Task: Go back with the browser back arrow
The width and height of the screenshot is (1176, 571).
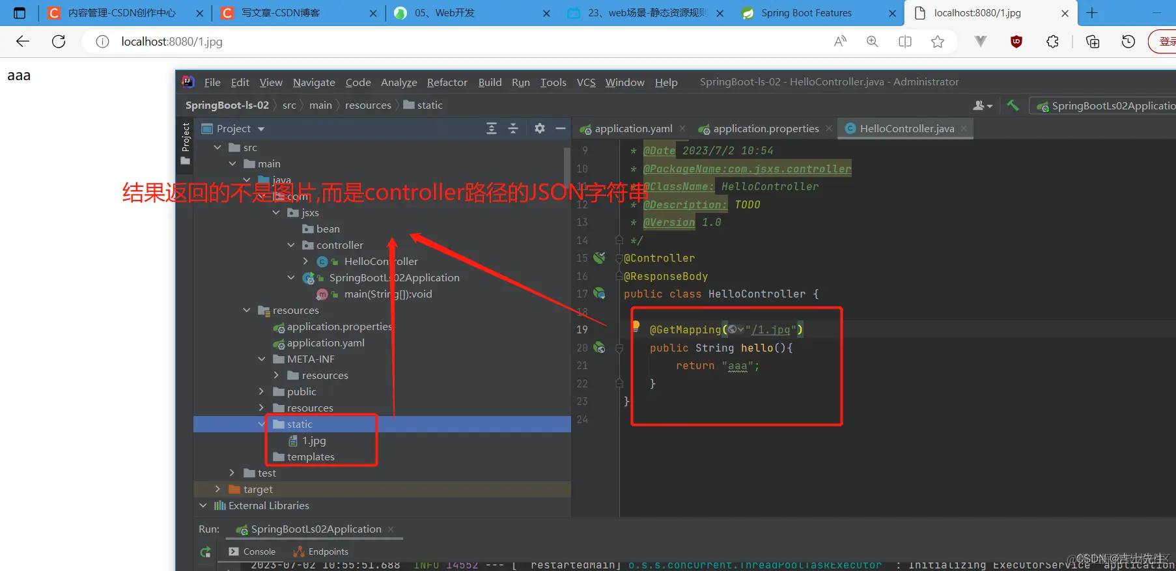Action: click(x=23, y=42)
